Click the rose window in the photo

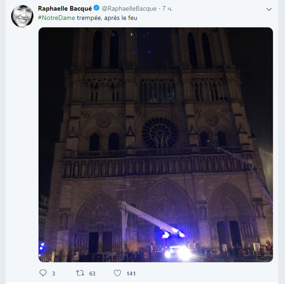(160, 132)
